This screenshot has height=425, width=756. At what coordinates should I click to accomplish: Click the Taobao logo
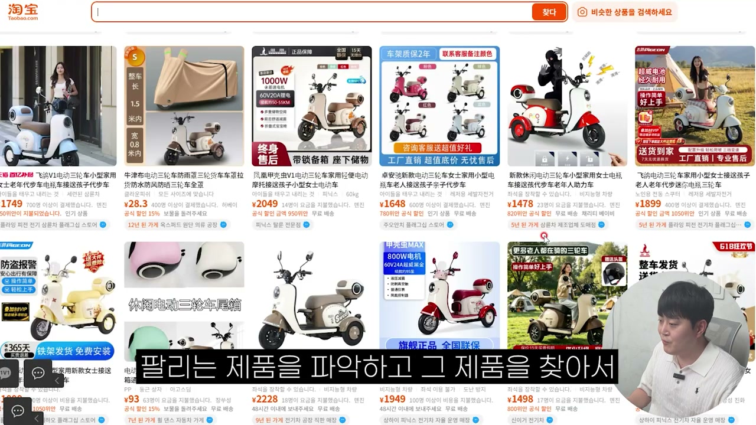(22, 11)
